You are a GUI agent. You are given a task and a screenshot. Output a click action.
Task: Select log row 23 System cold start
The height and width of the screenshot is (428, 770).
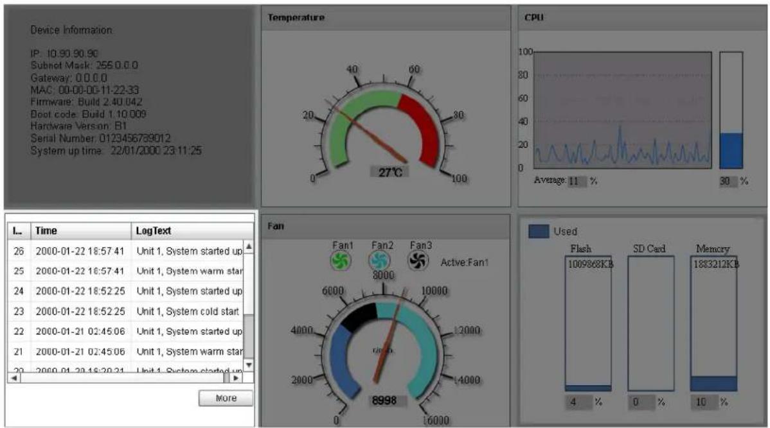[x=126, y=311]
